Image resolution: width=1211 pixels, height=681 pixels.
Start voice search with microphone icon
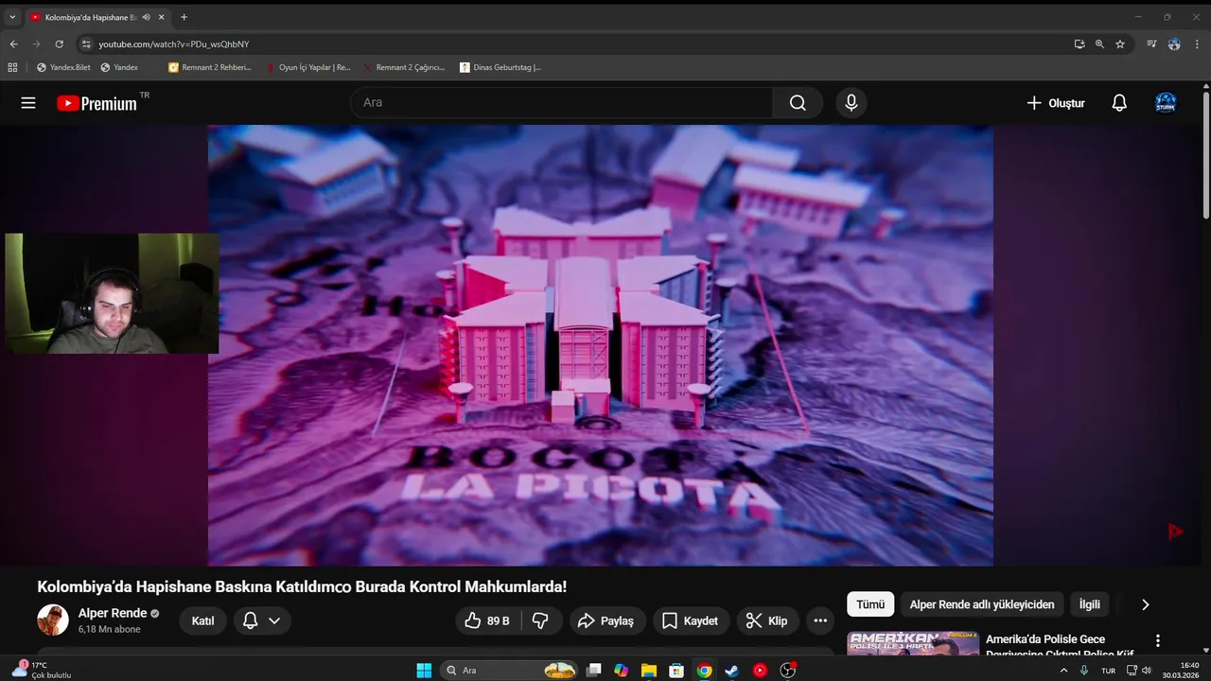[x=851, y=103]
